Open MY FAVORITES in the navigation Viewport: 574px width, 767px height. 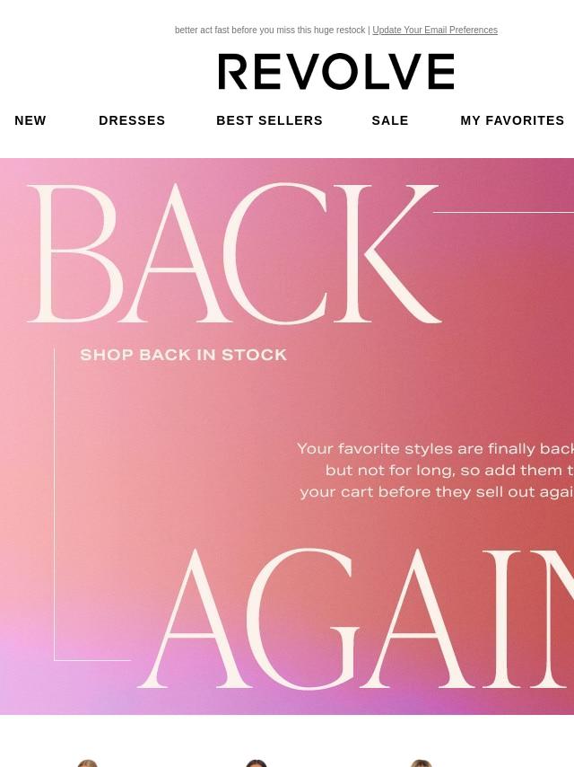tap(512, 120)
